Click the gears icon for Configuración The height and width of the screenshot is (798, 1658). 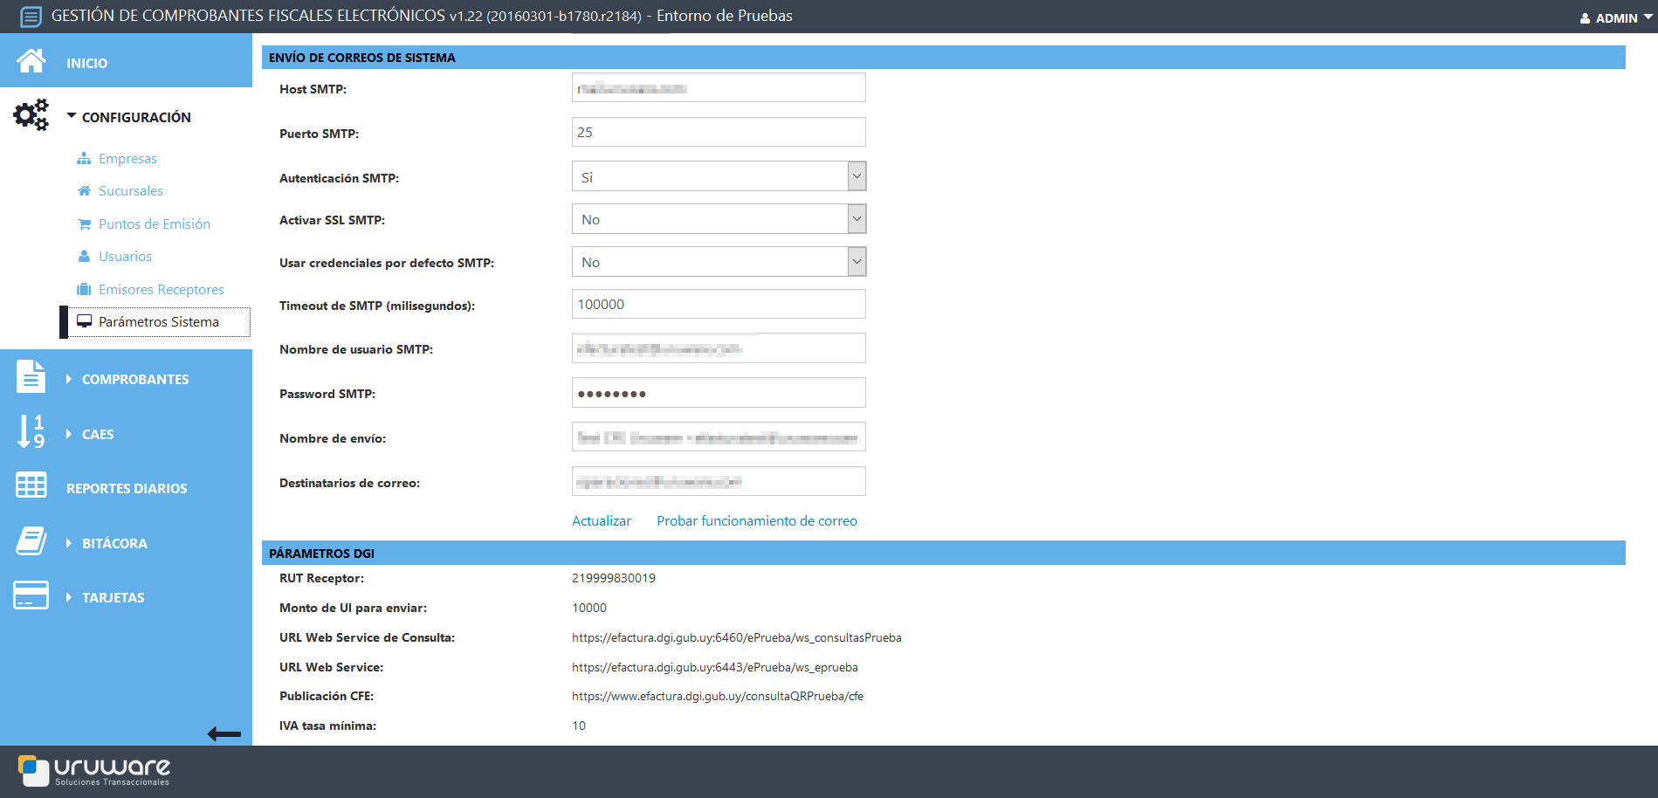click(x=31, y=115)
